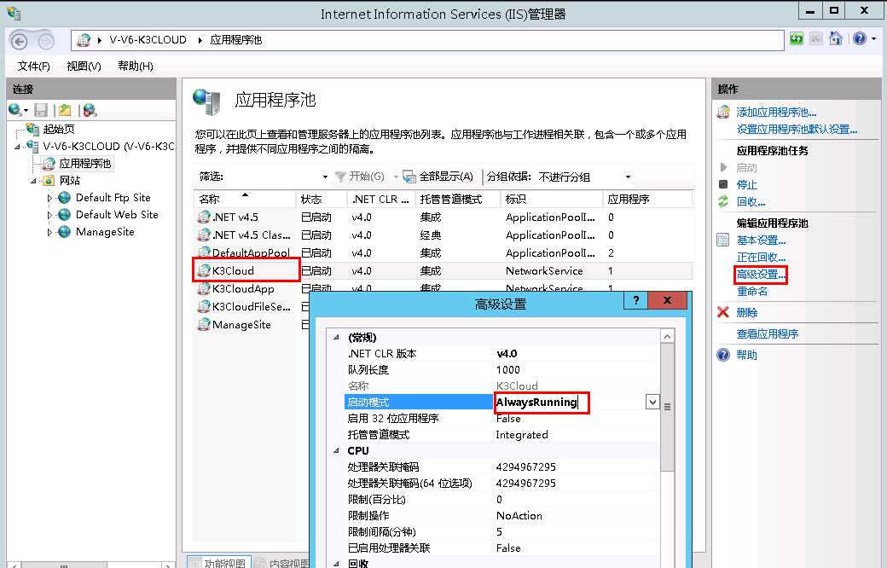
Task: Click the home icon in address bar
Action: tap(835, 38)
